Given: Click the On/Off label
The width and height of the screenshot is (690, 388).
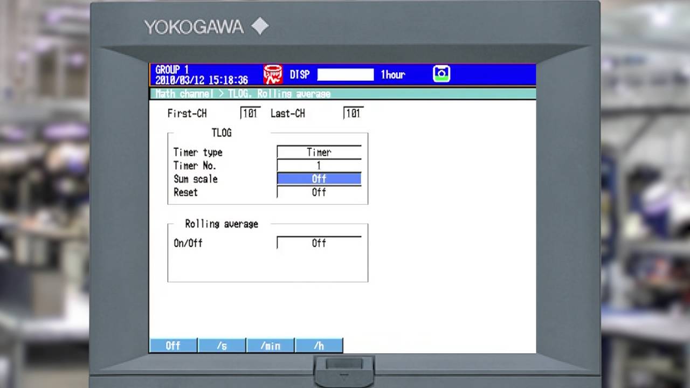Looking at the screenshot, I should tap(188, 243).
